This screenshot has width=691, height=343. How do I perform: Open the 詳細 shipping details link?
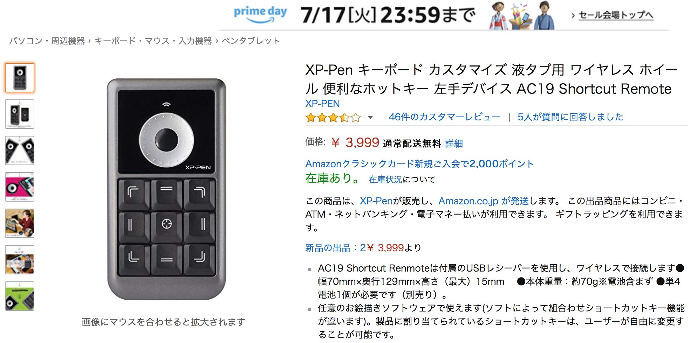click(454, 143)
